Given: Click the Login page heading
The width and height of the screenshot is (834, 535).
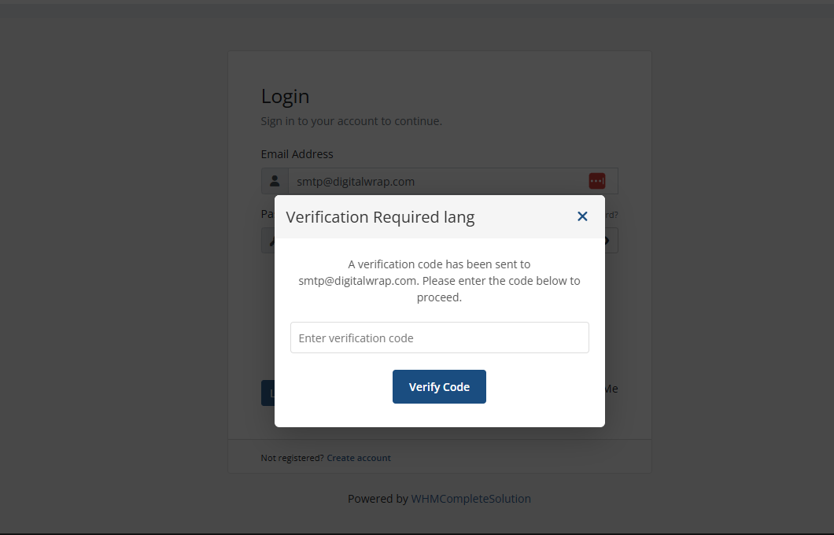Looking at the screenshot, I should [285, 97].
